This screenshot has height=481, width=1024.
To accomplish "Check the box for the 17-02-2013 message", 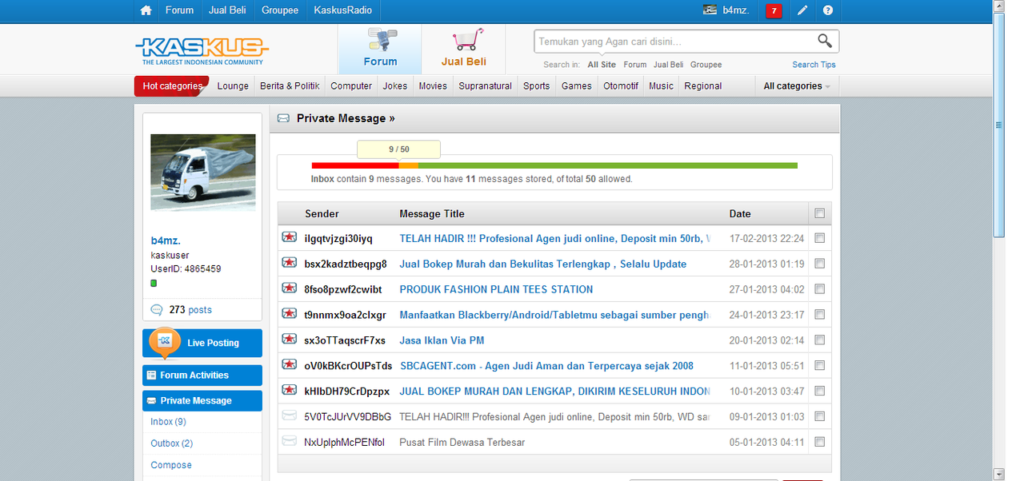I will (819, 238).
